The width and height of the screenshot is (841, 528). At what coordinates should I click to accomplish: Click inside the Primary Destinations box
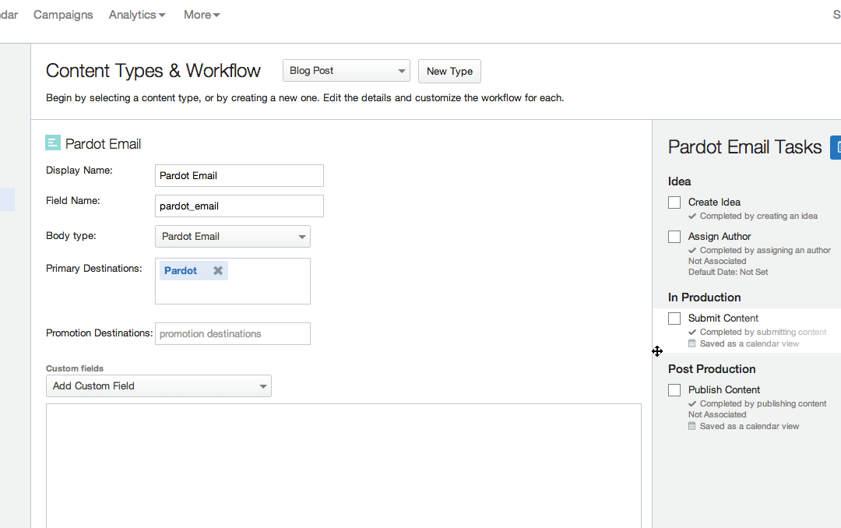[233, 281]
